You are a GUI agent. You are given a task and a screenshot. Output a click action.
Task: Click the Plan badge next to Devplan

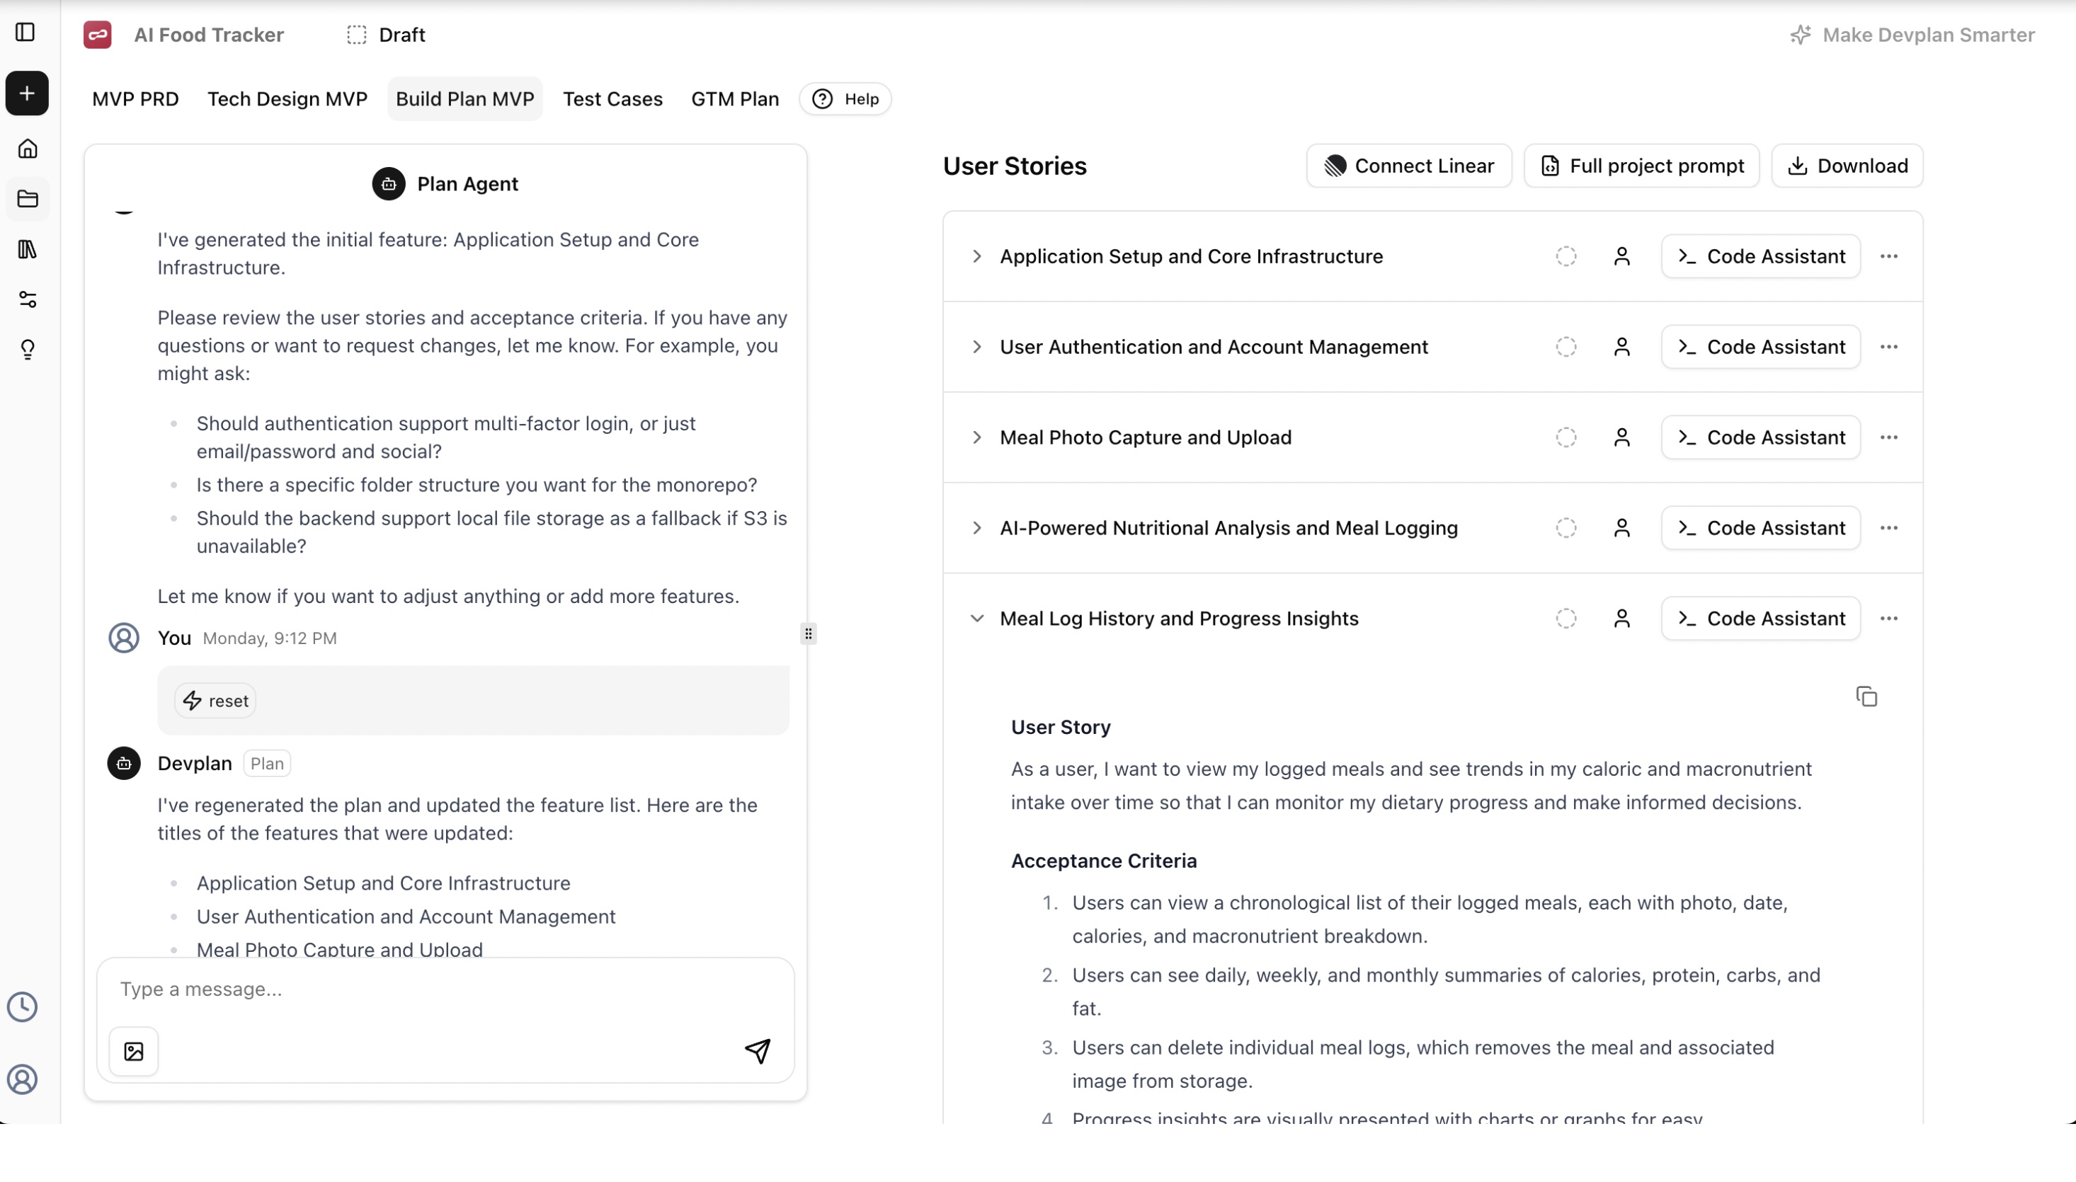click(x=267, y=764)
